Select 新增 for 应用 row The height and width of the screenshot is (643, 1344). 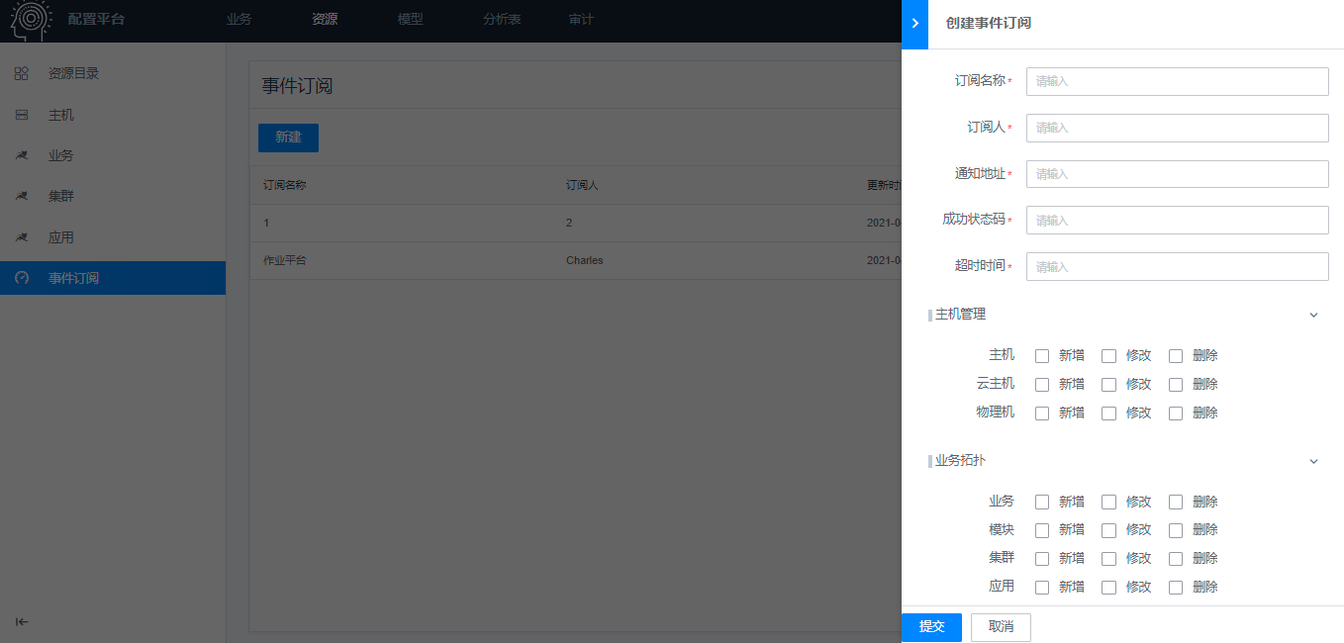pyautogui.click(x=1042, y=588)
